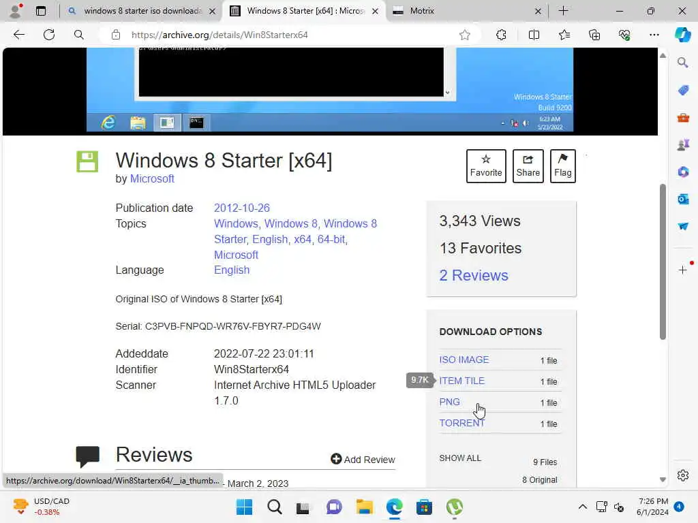698x523 pixels.
Task: Click the search icon beside the address bar
Action: coord(79,35)
